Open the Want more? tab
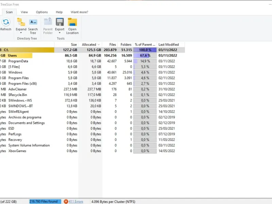 pyautogui.click(x=80, y=12)
